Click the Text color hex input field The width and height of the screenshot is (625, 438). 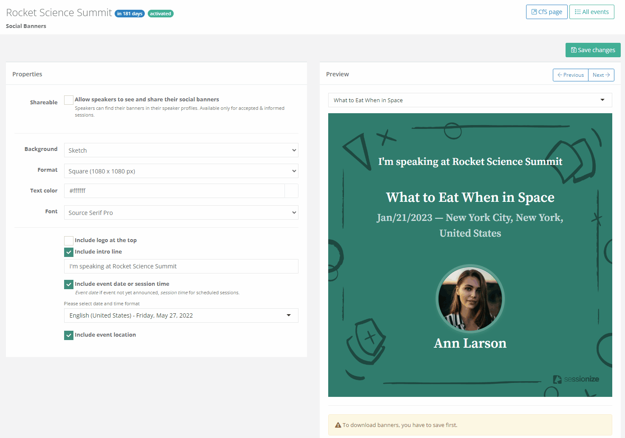point(174,191)
